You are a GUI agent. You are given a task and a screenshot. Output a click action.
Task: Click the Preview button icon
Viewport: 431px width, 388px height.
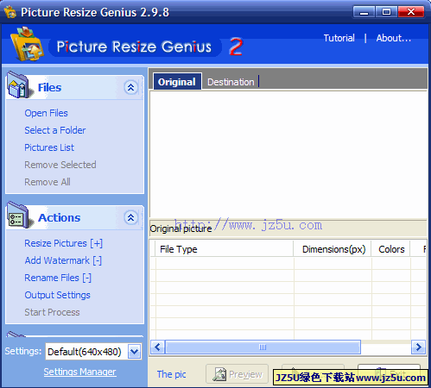[219, 374]
